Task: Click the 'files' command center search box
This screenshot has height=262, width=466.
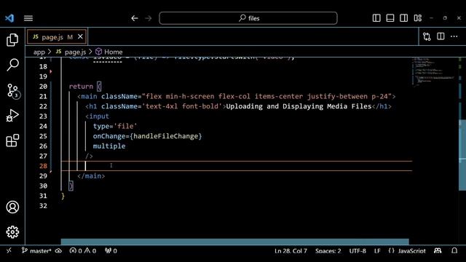Action: [x=248, y=18]
